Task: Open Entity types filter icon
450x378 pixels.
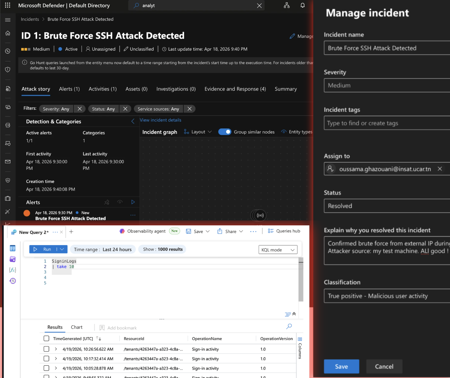Action: tap(284, 132)
